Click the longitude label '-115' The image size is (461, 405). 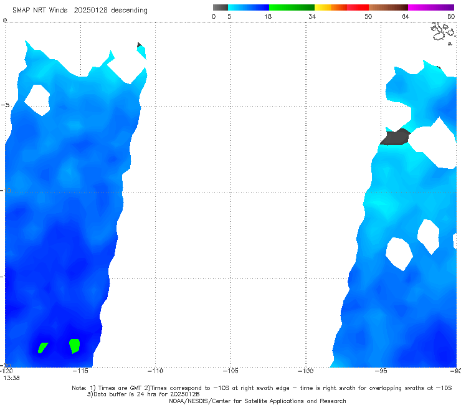(x=80, y=371)
